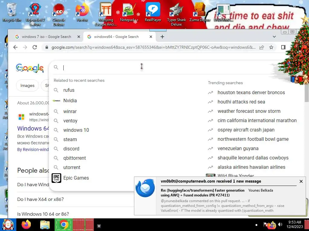Viewport: 309px width, 231px height.
Task: Launch RealPlayer desktop shortcut
Action: (x=153, y=12)
